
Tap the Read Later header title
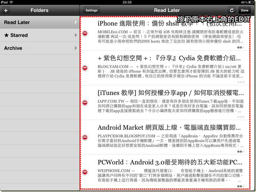tap(167, 10)
